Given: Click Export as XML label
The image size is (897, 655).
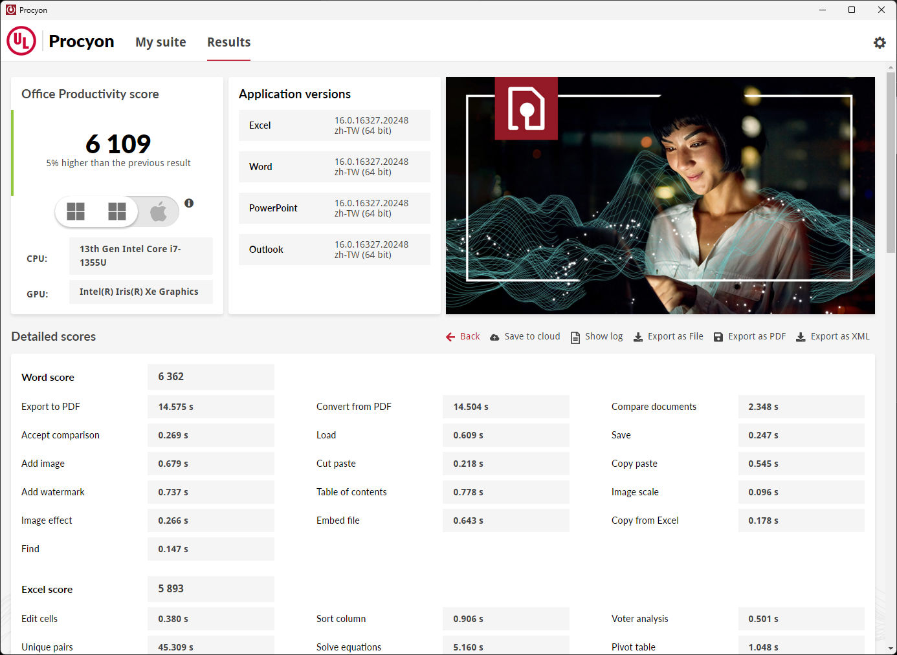Looking at the screenshot, I should pos(840,336).
